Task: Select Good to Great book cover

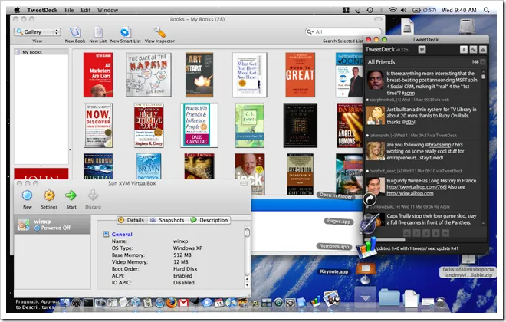Action: (300, 75)
